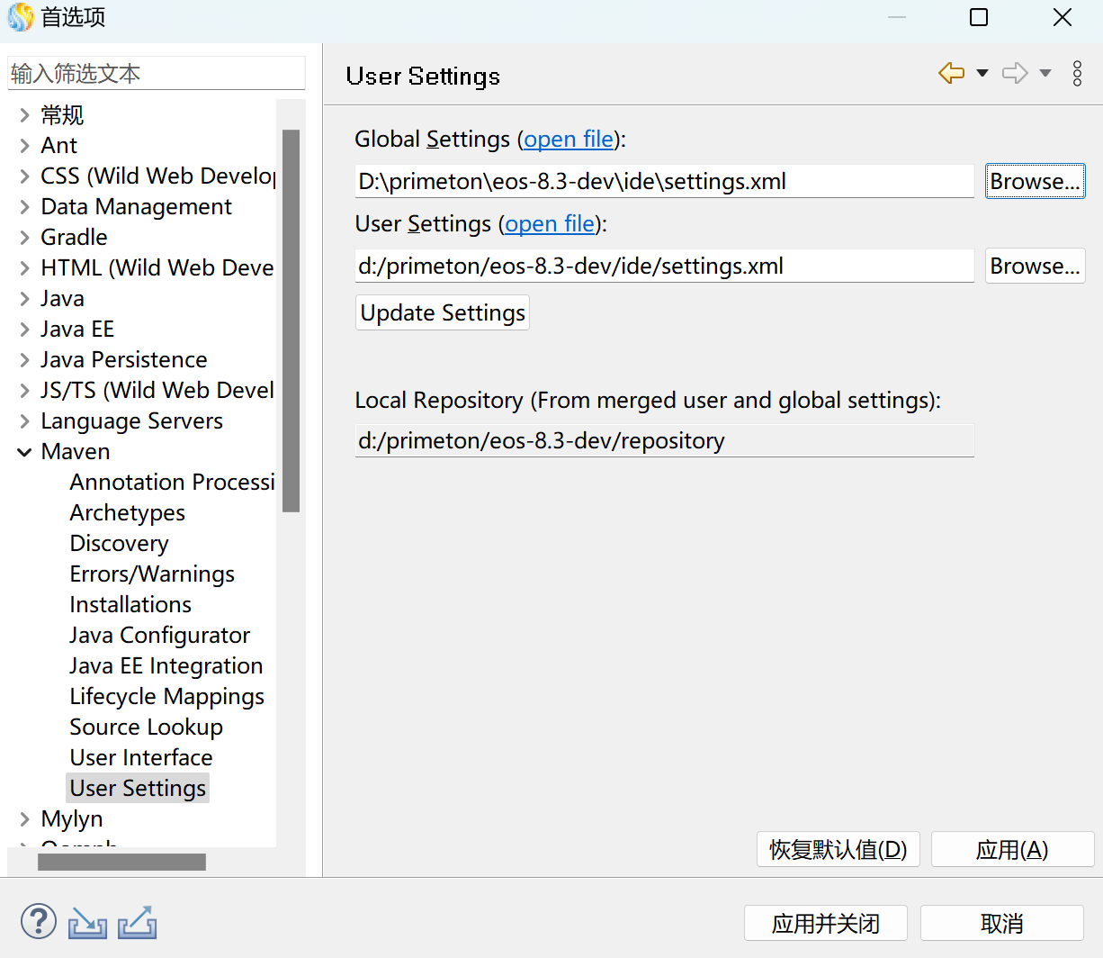Click the back navigation arrow icon
The height and width of the screenshot is (958, 1103).
pyautogui.click(x=951, y=74)
